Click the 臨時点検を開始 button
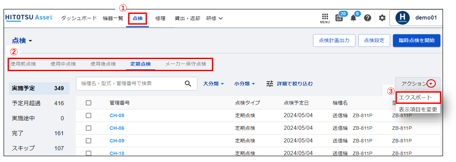Image resolution: width=456 pixels, height=162 pixels. pos(417,41)
